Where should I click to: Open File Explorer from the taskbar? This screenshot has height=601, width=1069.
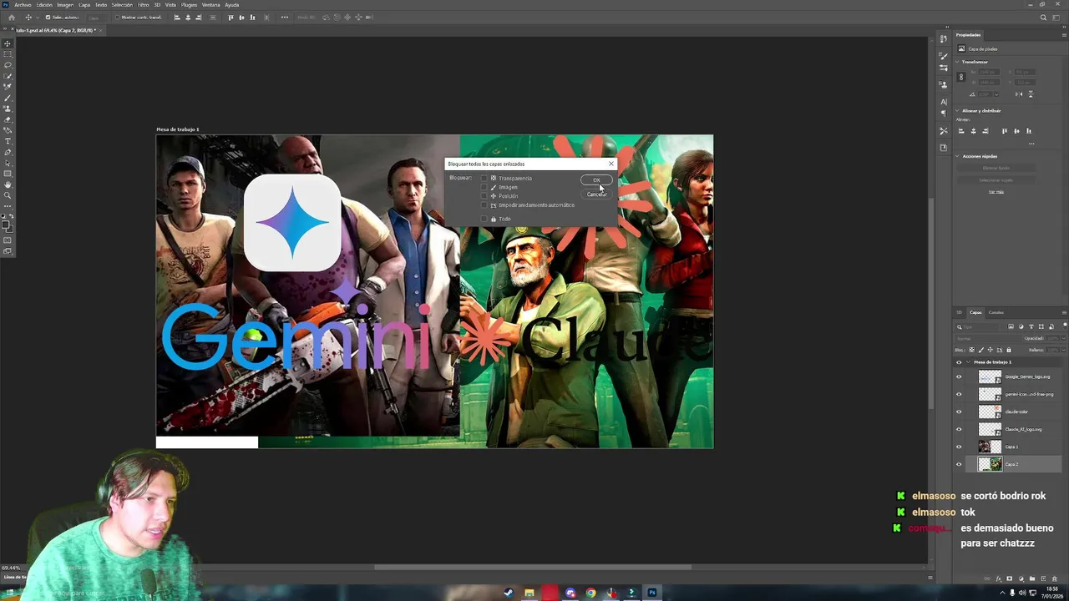pos(529,593)
